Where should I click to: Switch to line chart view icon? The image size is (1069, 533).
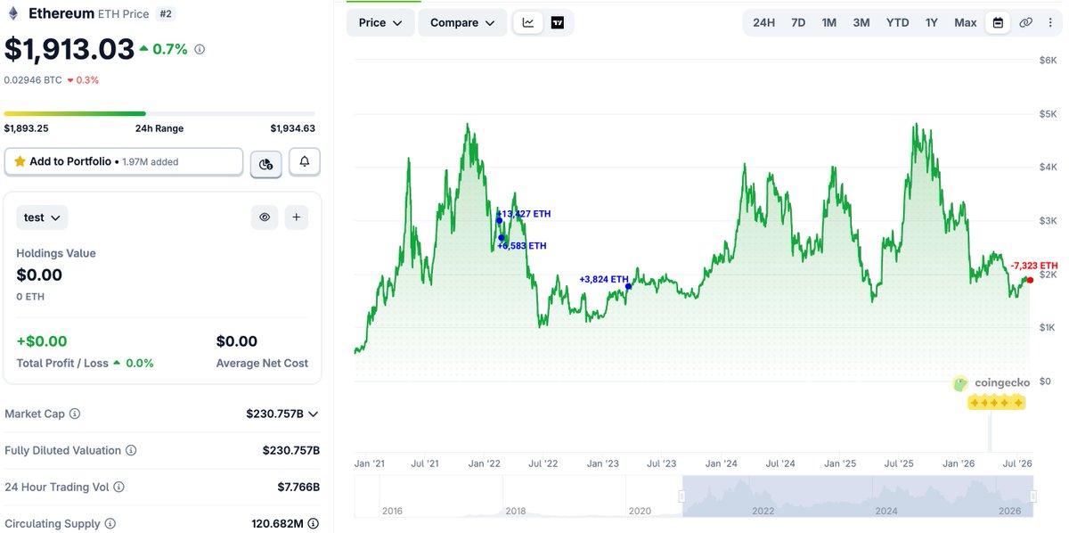coord(528,22)
